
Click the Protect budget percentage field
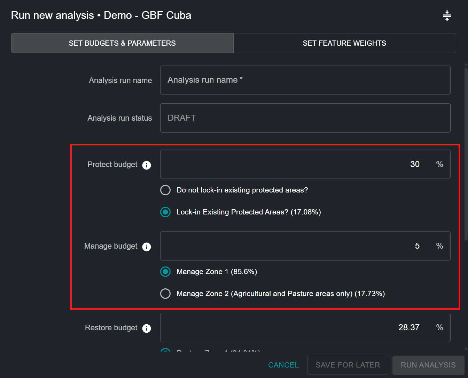296,164
